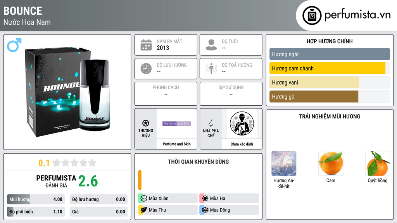The height and width of the screenshot is (223, 397).
Task: Click the BOUNCE title heading
Action: [23, 11]
